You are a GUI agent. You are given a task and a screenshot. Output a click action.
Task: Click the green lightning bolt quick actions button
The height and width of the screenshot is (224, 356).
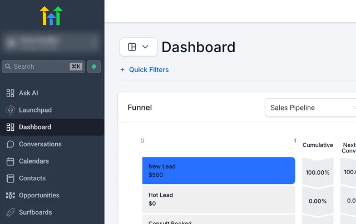pos(94,67)
